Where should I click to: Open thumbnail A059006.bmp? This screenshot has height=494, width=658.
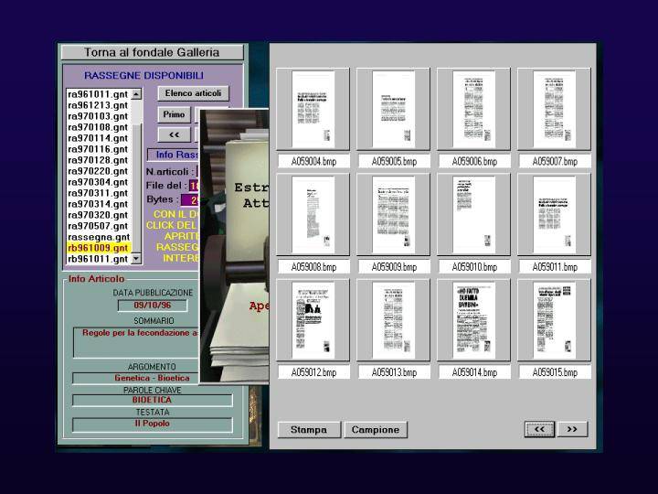[473, 109]
